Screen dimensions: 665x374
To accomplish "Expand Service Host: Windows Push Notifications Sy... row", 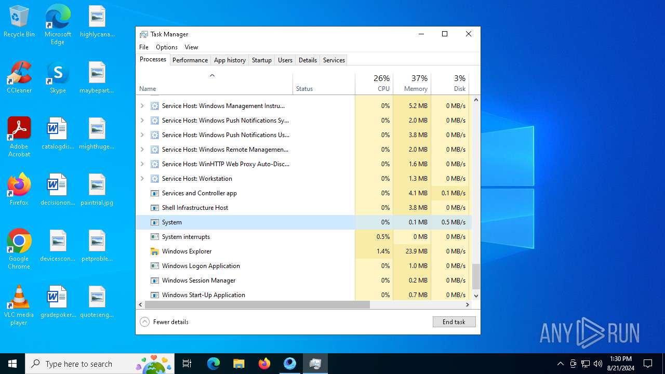I will [142, 120].
